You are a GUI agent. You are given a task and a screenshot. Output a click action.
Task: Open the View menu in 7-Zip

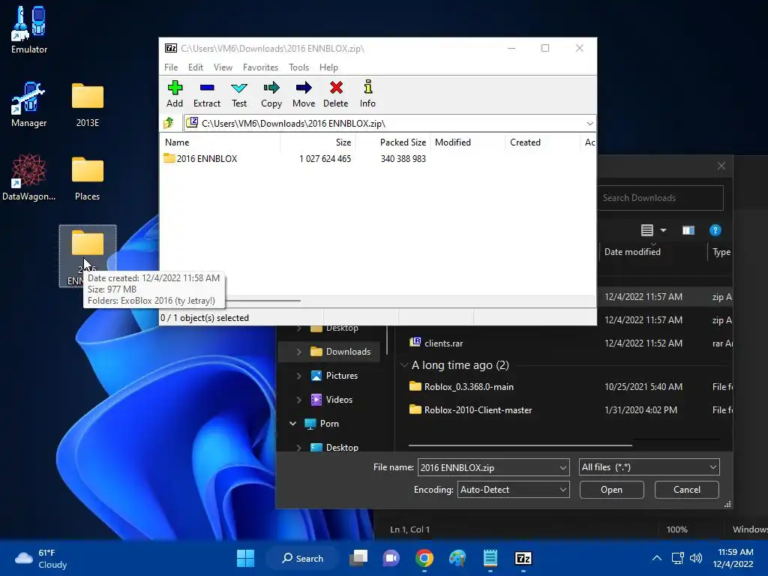[x=223, y=67]
